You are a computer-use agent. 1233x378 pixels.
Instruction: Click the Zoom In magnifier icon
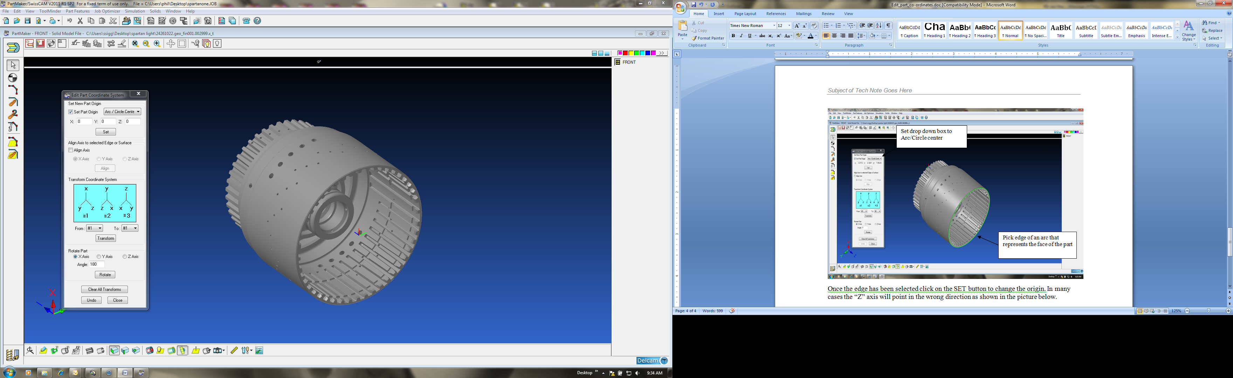pos(158,43)
